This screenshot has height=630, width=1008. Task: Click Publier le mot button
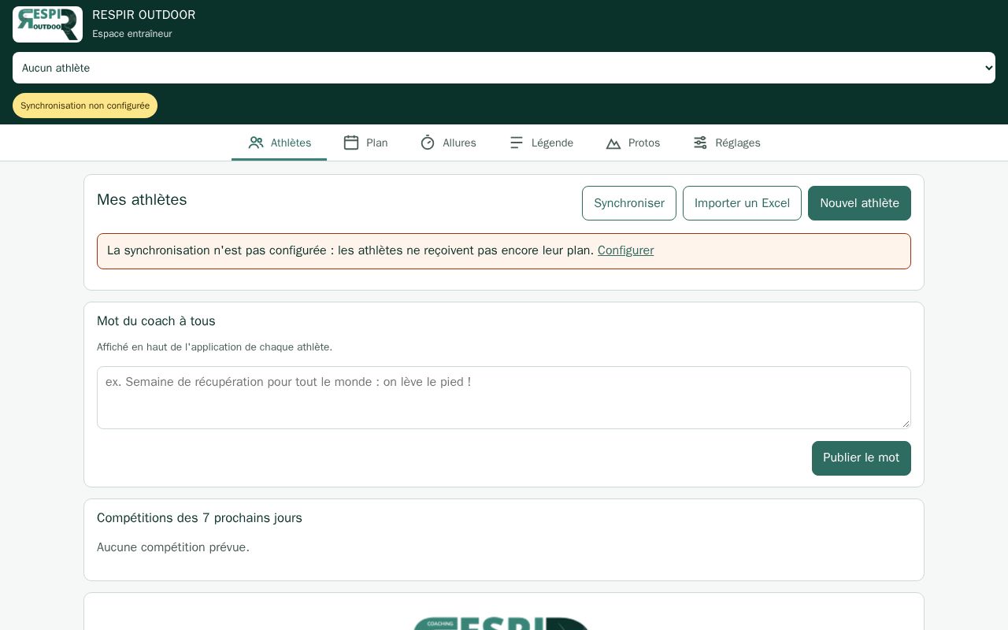(x=861, y=458)
